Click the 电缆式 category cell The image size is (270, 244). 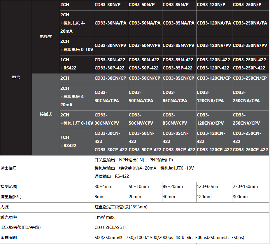46,37
